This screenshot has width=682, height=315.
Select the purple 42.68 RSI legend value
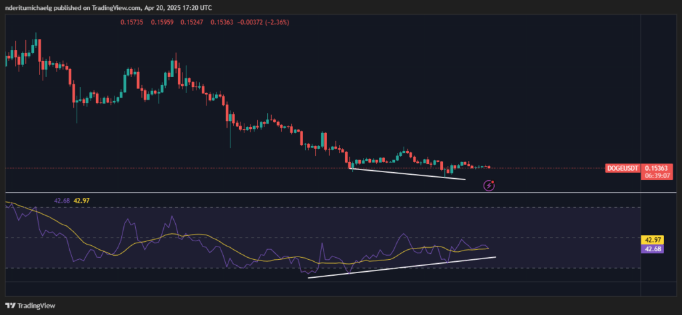61,199
